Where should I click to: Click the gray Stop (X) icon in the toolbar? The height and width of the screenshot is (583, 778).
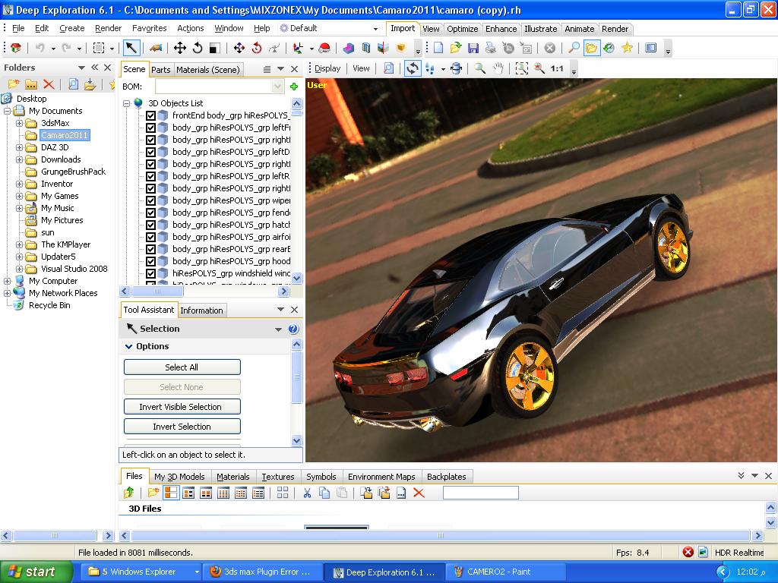[549, 48]
